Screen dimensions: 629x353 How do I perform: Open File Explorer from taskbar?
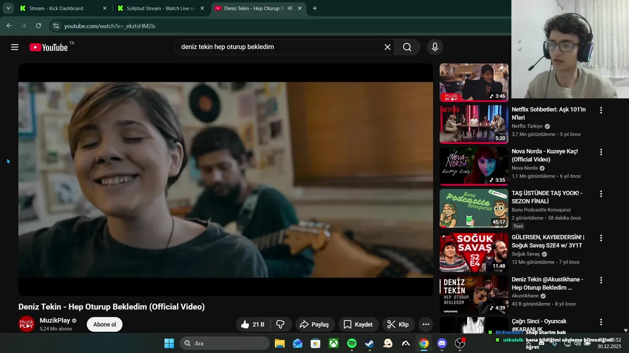click(280, 343)
